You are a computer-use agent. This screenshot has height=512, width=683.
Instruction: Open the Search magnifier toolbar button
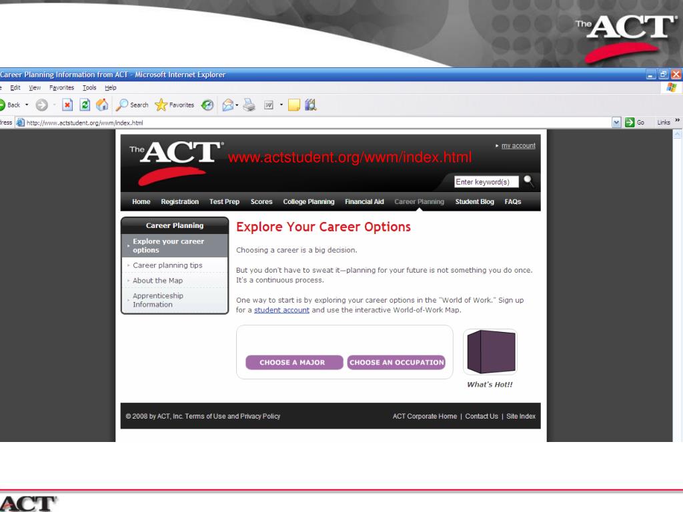click(133, 105)
